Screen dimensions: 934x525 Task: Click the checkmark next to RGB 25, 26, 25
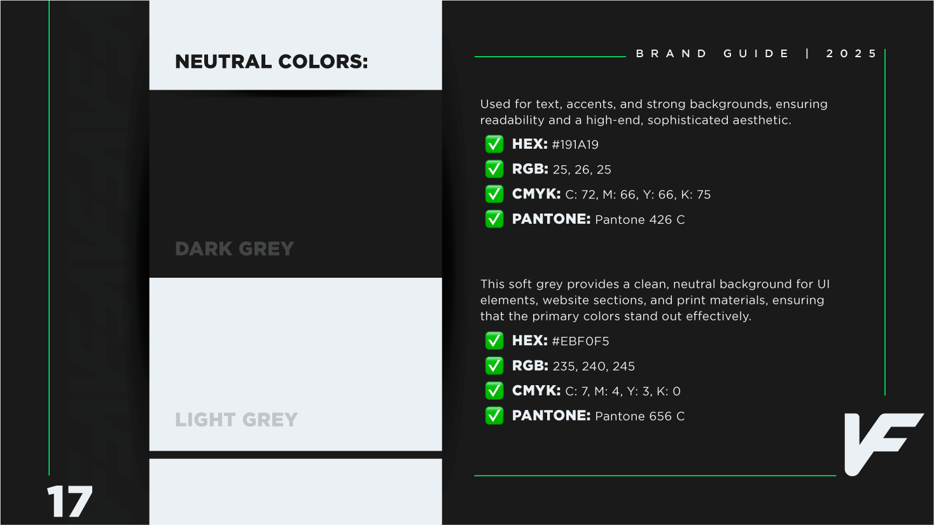[494, 169]
